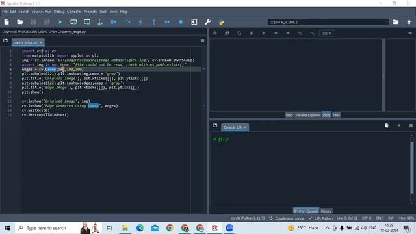
Task: Open the PYTHONPATH manager
Action: [221, 22]
